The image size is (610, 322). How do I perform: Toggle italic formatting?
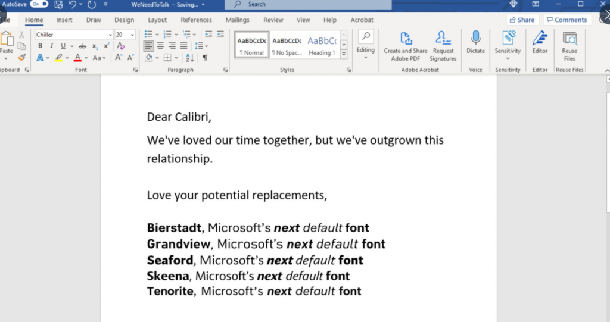(51, 46)
